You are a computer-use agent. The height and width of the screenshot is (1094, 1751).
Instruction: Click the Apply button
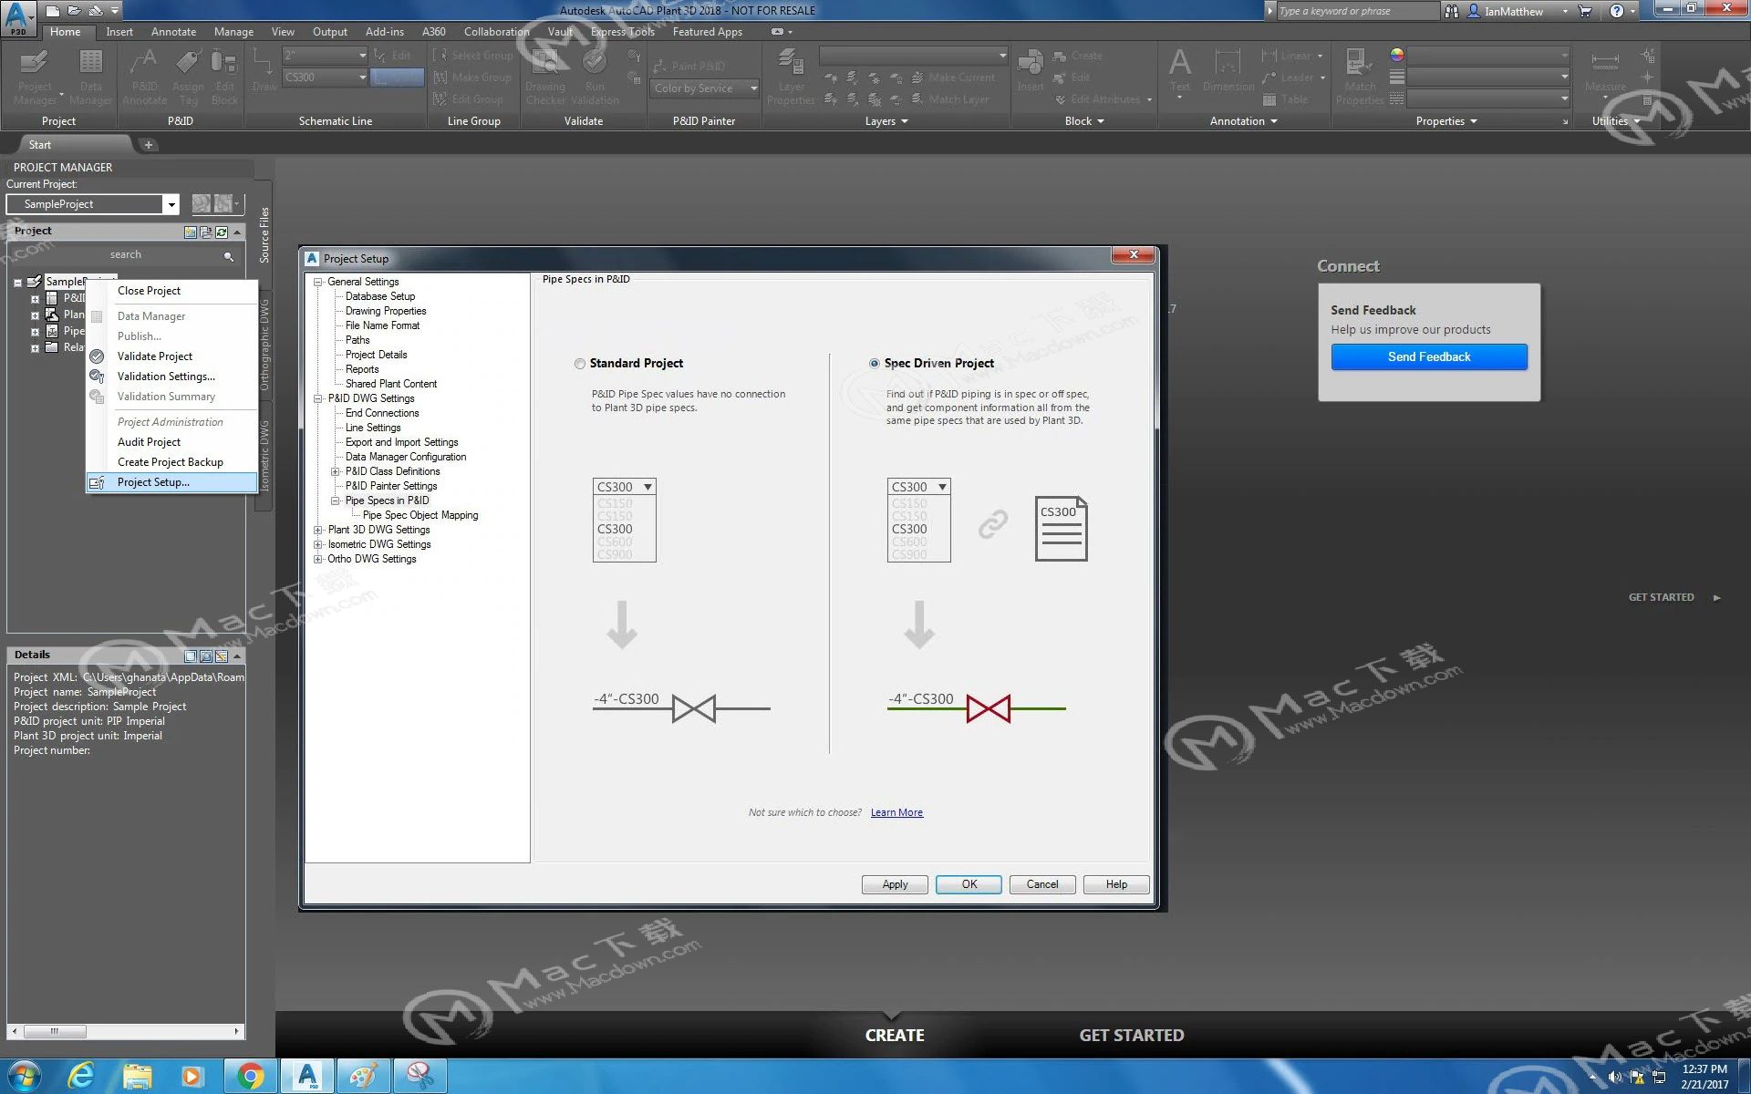[x=895, y=884]
